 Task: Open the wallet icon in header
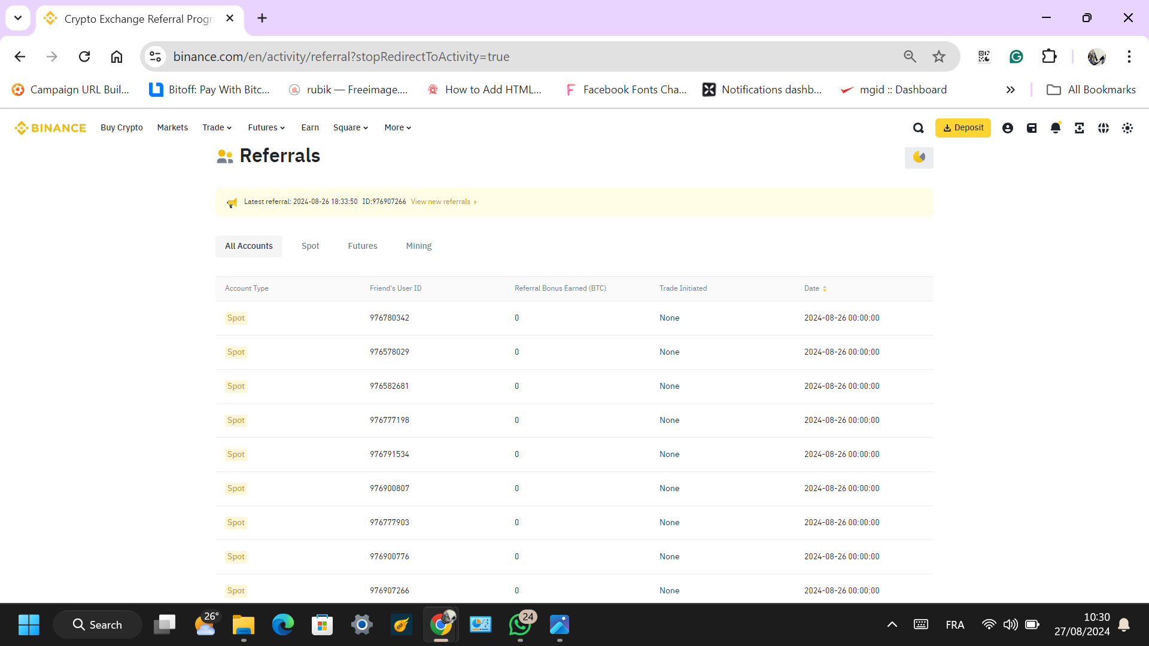(x=1031, y=128)
